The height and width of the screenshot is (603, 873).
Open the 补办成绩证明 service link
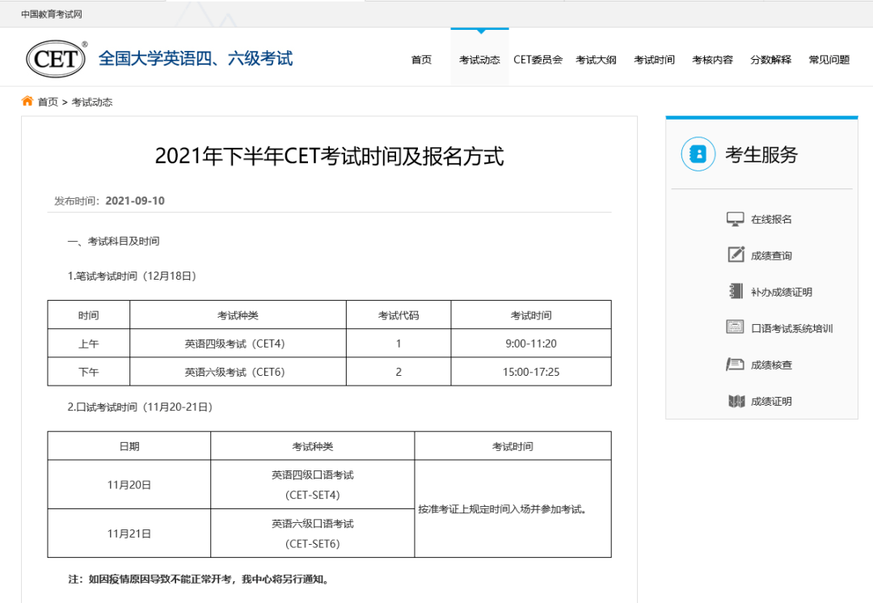[x=781, y=293]
